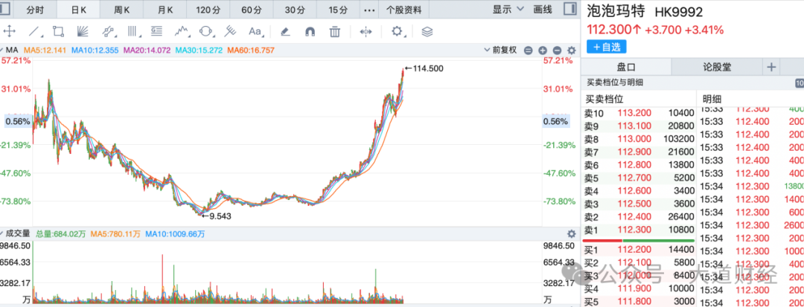Click the +自选 add to watchlist button
Screen dimensions: 804x307
pyautogui.click(x=607, y=47)
